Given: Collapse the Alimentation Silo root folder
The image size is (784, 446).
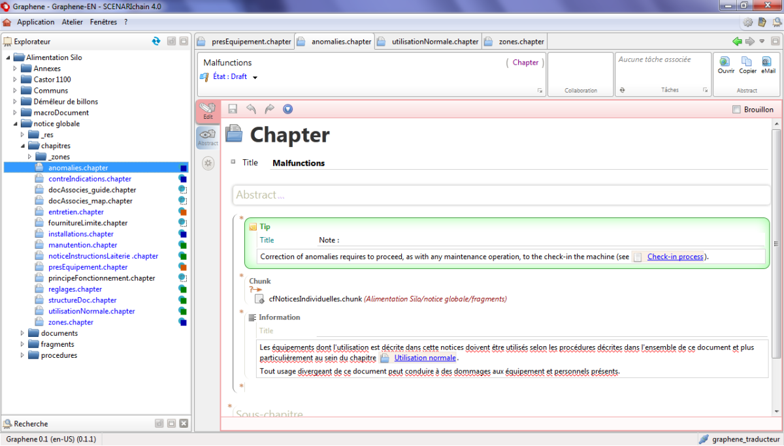Looking at the screenshot, I should click(8, 57).
